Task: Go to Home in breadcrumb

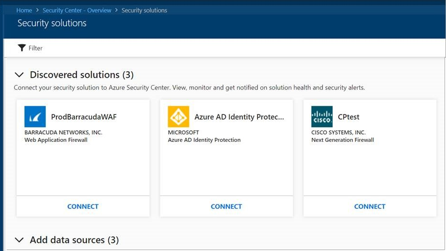Action: click(24, 10)
